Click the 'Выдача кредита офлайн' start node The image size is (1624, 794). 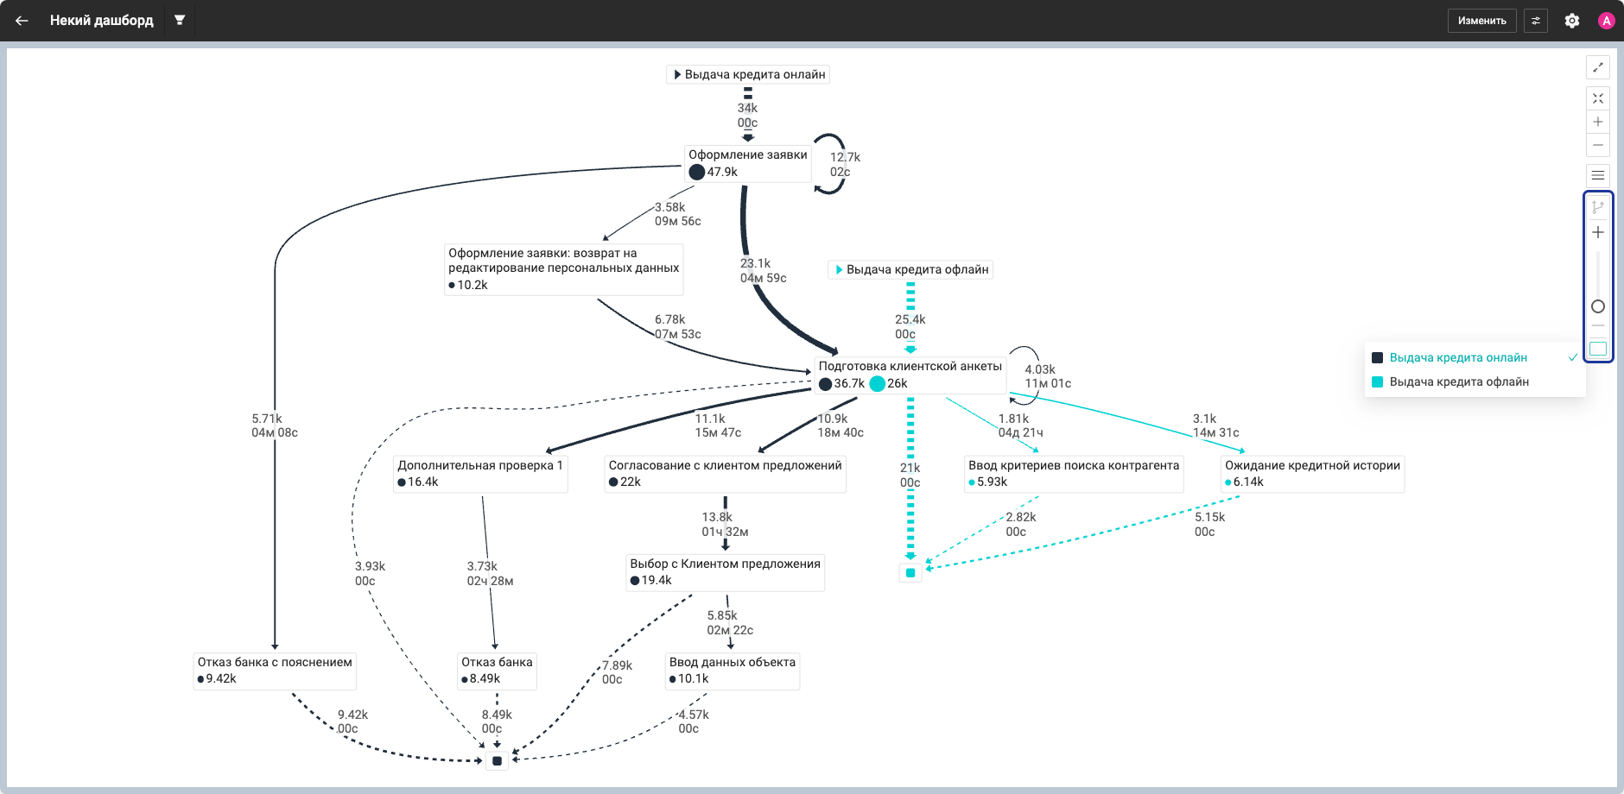[910, 269]
